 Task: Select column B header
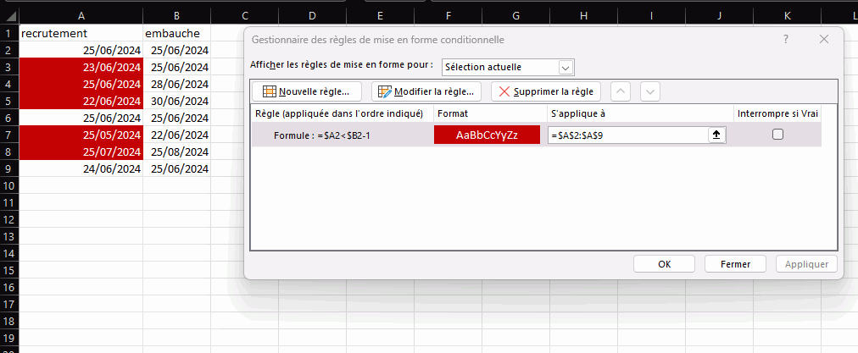coord(176,16)
